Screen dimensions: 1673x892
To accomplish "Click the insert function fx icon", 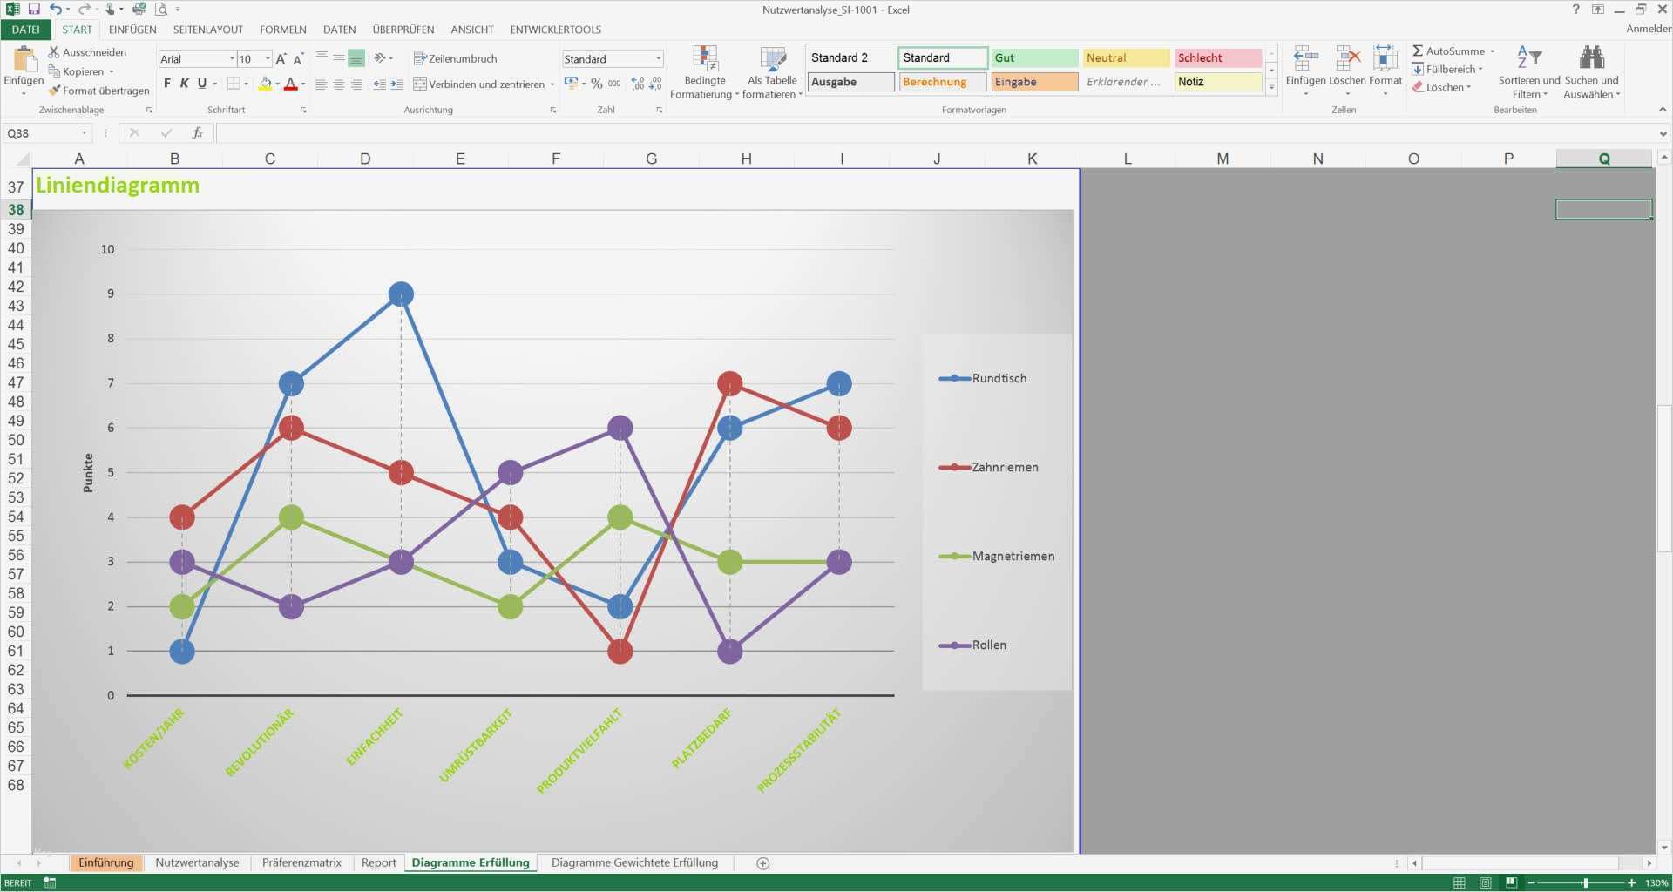I will click(x=198, y=133).
